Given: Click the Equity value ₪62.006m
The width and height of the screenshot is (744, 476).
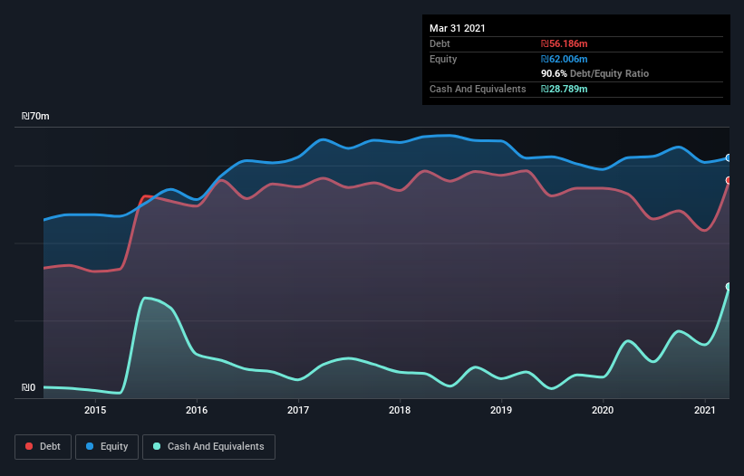Looking at the screenshot, I should [x=565, y=59].
